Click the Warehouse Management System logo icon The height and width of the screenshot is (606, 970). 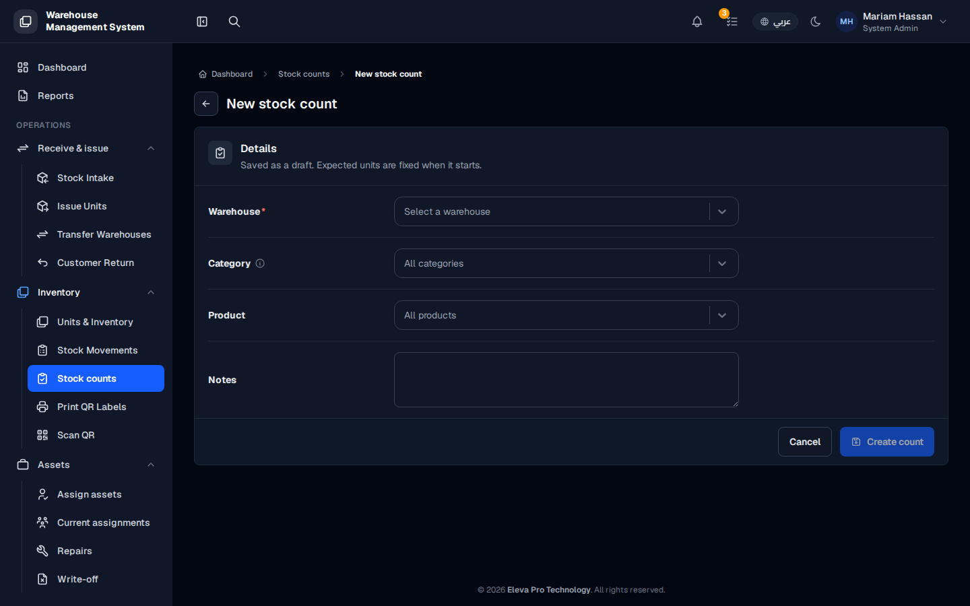26,22
